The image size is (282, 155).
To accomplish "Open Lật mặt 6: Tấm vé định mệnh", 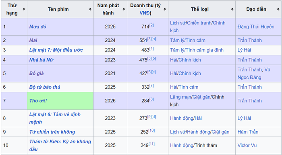I will (x=55, y=118).
